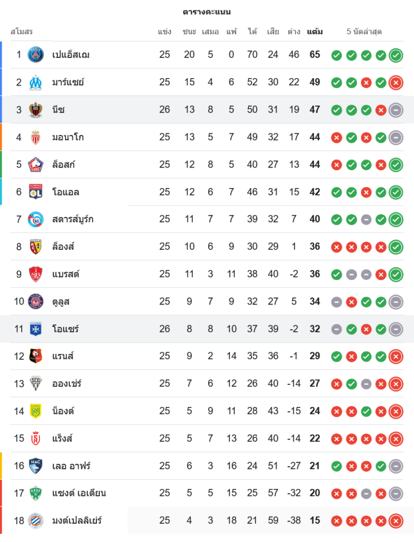The width and height of the screenshot is (414, 542).
Task: Open the เปแอ็สเฌ team link
Action: 71,55
